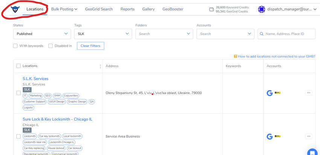Image resolution: width=320 pixels, height=155 pixels.
Task: Tick the S.L.K. Services row checkbox
Action: click(x=18, y=93)
